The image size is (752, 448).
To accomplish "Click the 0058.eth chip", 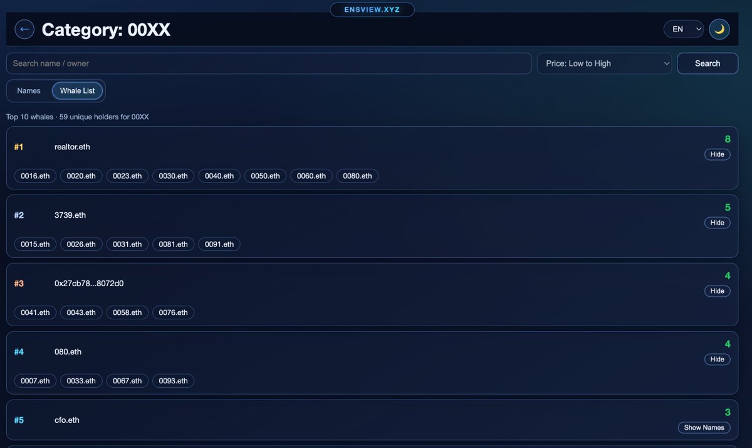I will pos(127,312).
